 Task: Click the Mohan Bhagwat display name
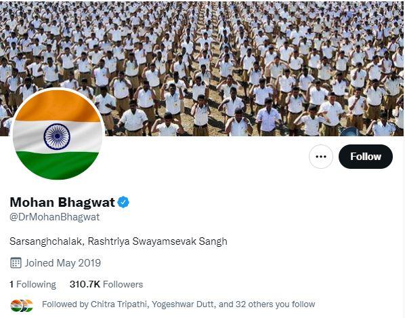(62, 202)
